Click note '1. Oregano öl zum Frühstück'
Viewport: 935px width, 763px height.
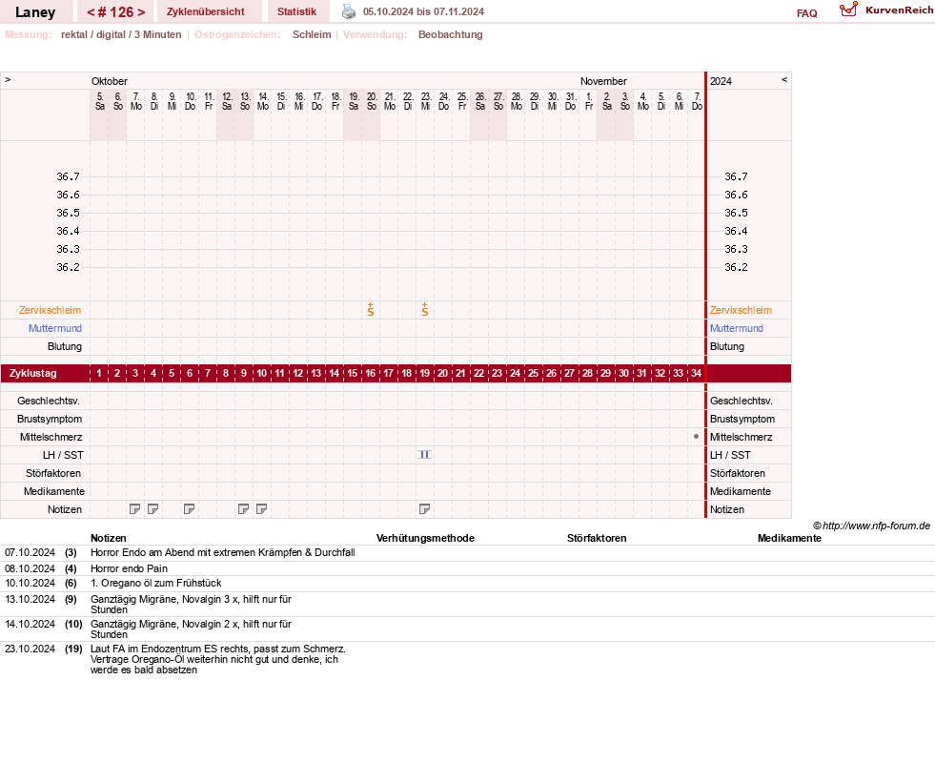[x=155, y=583]
